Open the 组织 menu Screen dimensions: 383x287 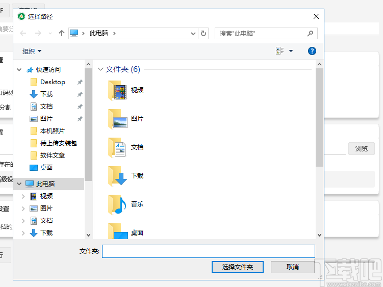[32, 51]
